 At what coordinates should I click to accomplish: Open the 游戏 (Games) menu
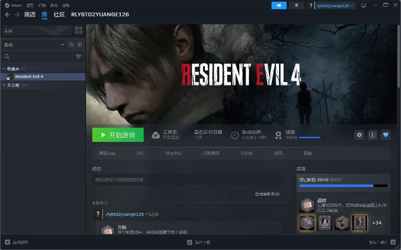(x=54, y=5)
